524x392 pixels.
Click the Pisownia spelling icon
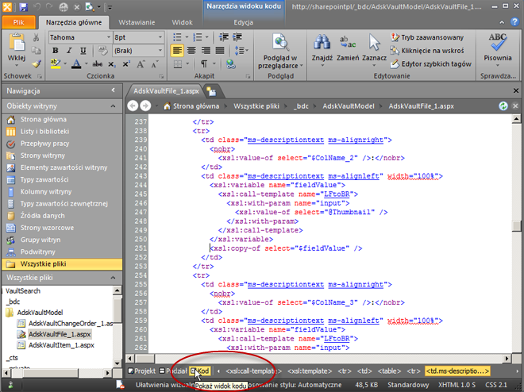pos(498,43)
